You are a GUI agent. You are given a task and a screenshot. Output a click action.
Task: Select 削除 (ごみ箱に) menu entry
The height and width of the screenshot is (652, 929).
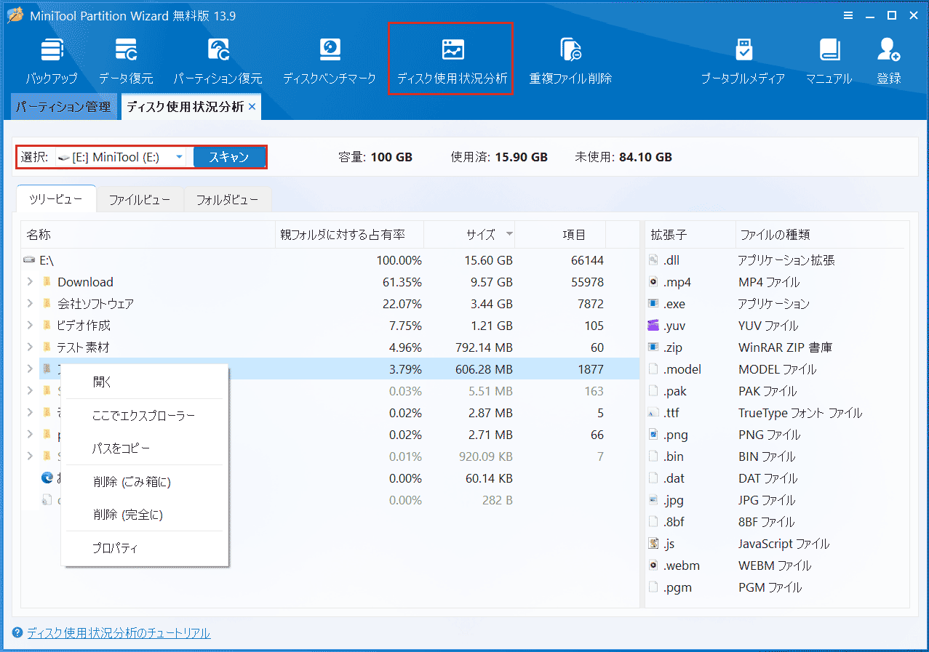145,482
